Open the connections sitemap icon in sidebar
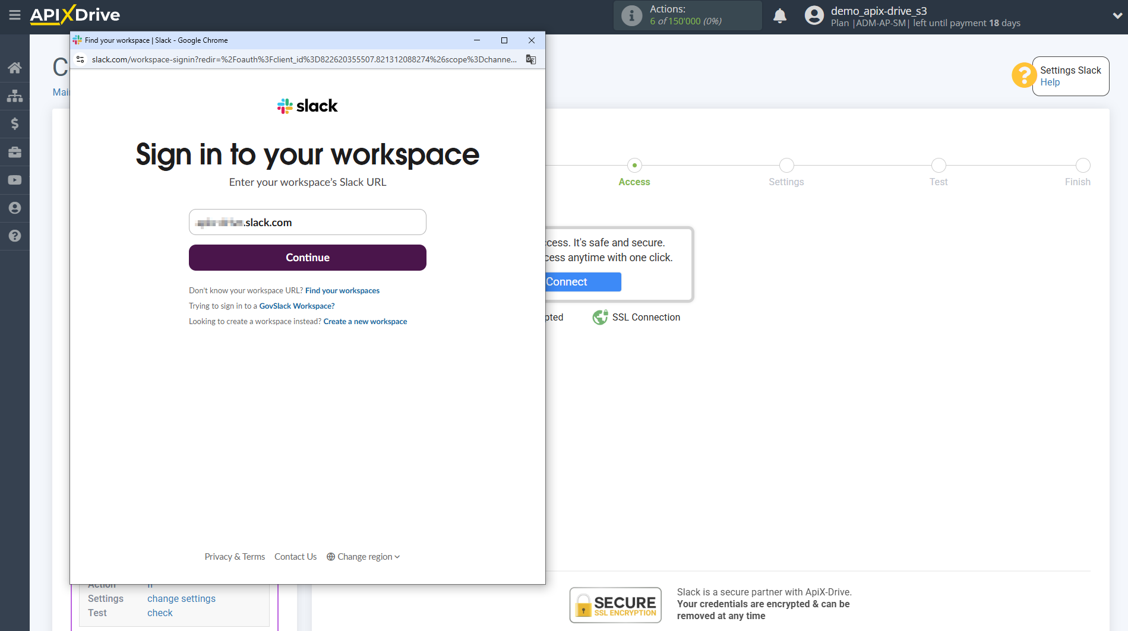The image size is (1128, 631). click(x=15, y=96)
